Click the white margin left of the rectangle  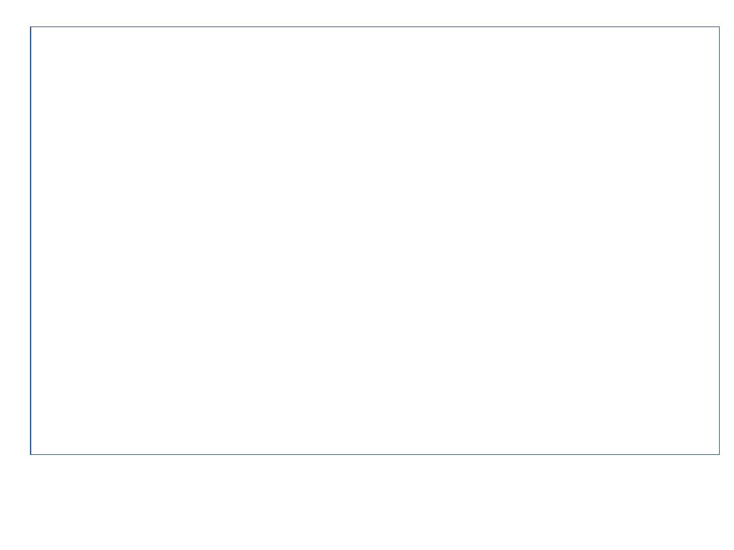[x=15, y=240]
